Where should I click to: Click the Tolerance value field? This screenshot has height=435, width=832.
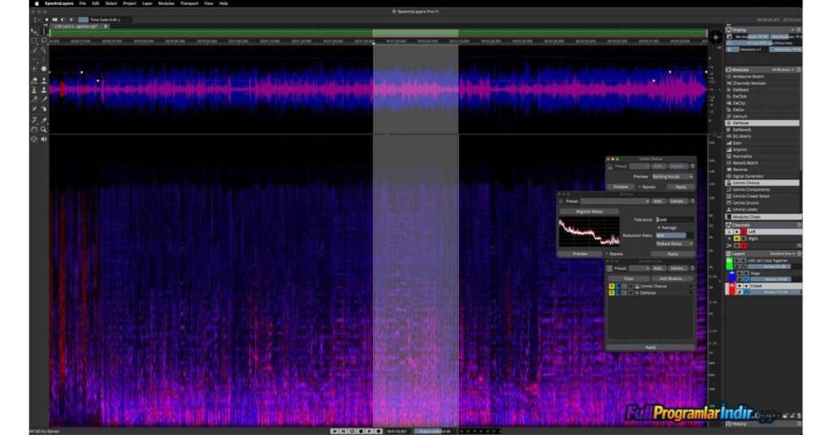[674, 219]
